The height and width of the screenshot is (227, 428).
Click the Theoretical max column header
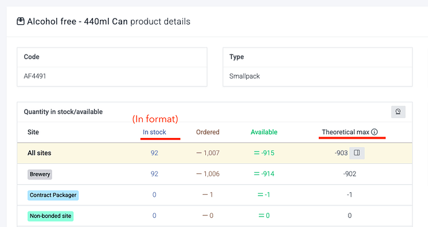tap(346, 132)
